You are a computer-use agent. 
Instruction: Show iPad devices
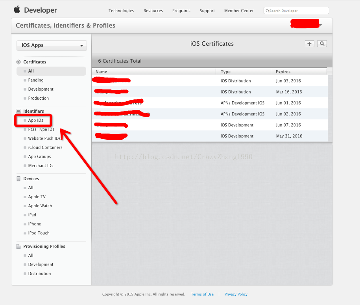click(32, 215)
